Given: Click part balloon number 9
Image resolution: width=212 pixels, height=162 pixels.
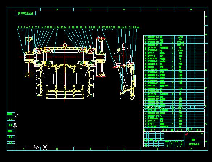Looking at the screenshot, I should pos(42,27).
